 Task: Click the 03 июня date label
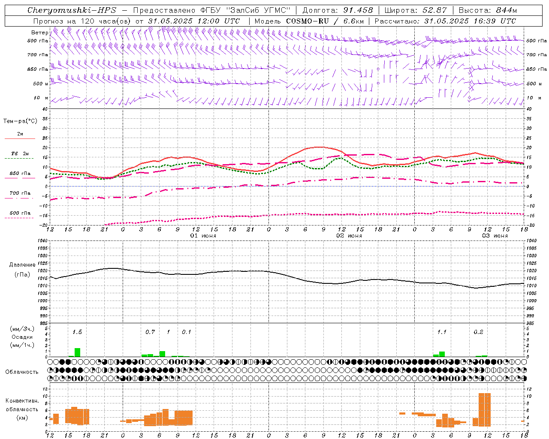click(x=495, y=236)
